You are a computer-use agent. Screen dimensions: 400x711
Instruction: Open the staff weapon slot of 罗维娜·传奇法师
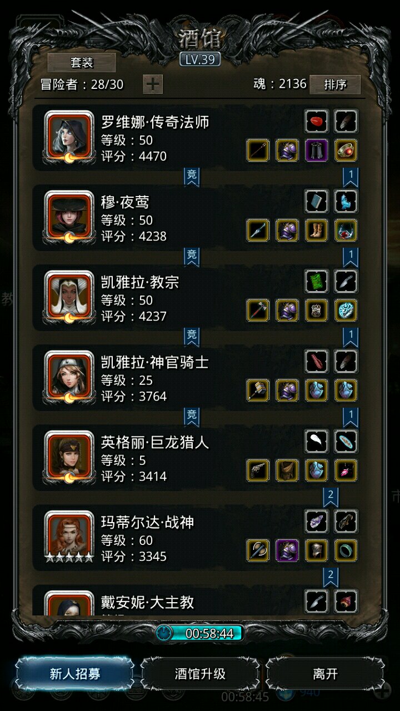[x=258, y=151]
